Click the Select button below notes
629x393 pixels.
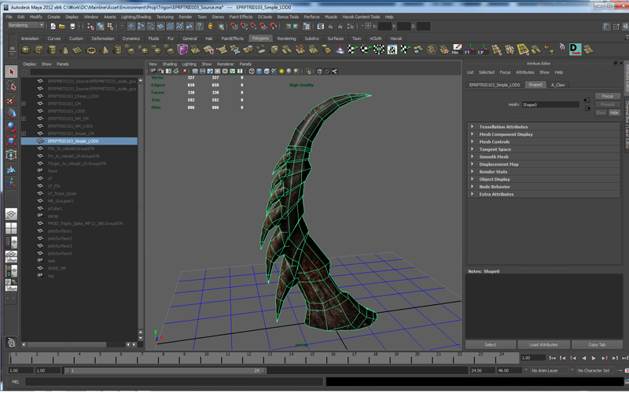[x=490, y=345]
